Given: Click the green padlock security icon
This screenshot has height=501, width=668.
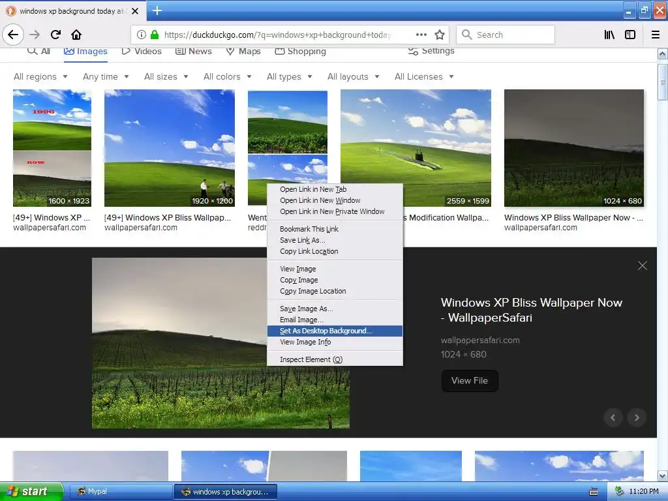Looking at the screenshot, I should 155,35.
